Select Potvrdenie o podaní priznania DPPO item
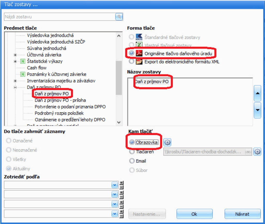Image resolution: width=265 pixels, height=224 pixels. coord(70,107)
